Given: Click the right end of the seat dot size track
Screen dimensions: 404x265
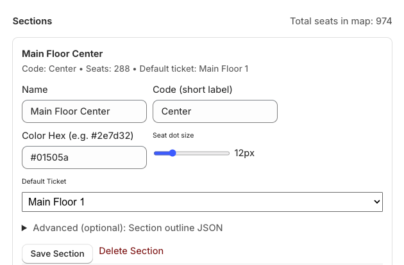Looking at the screenshot, I should click(x=228, y=153).
